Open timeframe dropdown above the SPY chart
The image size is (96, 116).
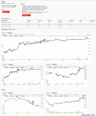click(5, 93)
